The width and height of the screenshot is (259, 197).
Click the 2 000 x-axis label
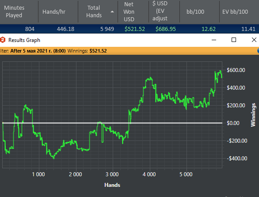75,174
